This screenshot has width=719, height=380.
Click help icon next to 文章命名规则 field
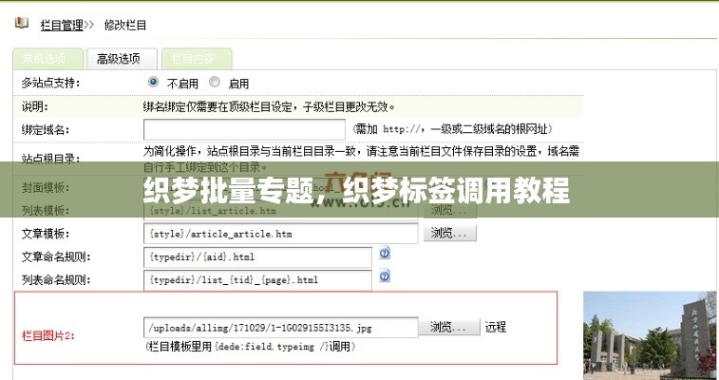385,254
